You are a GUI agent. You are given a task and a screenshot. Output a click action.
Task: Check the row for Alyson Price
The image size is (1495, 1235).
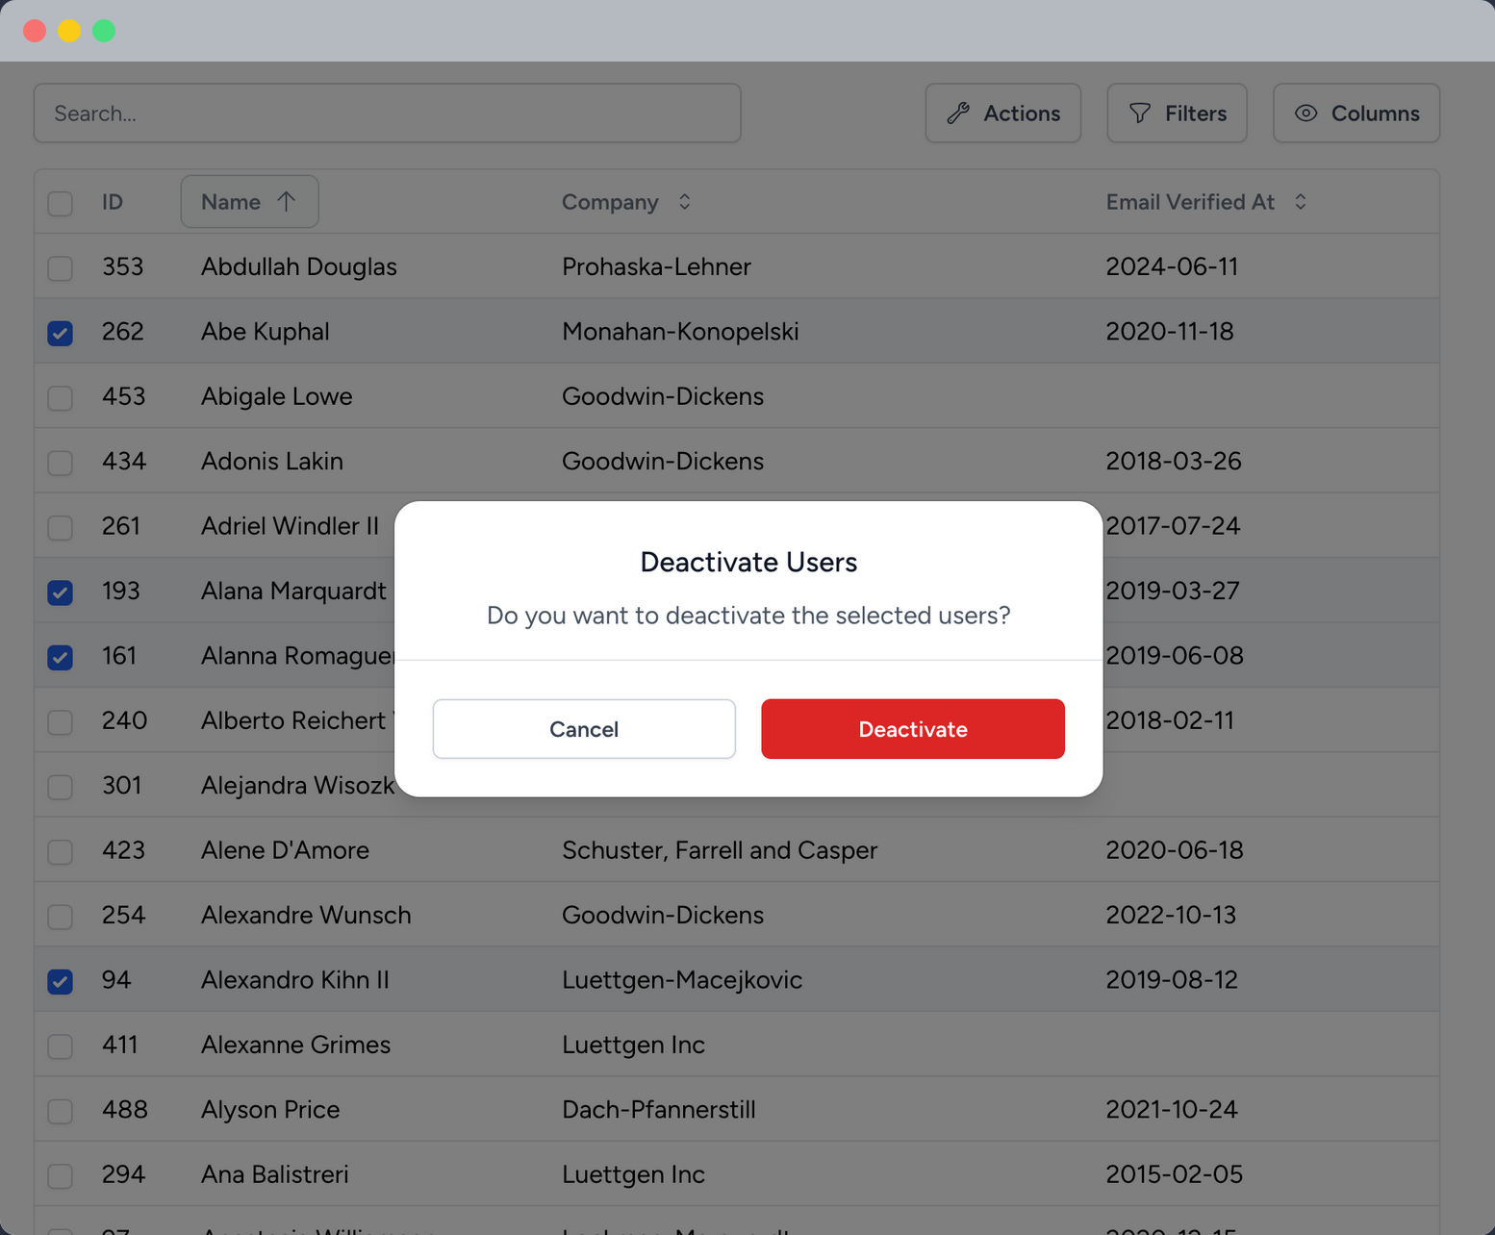pyautogui.click(x=61, y=1111)
